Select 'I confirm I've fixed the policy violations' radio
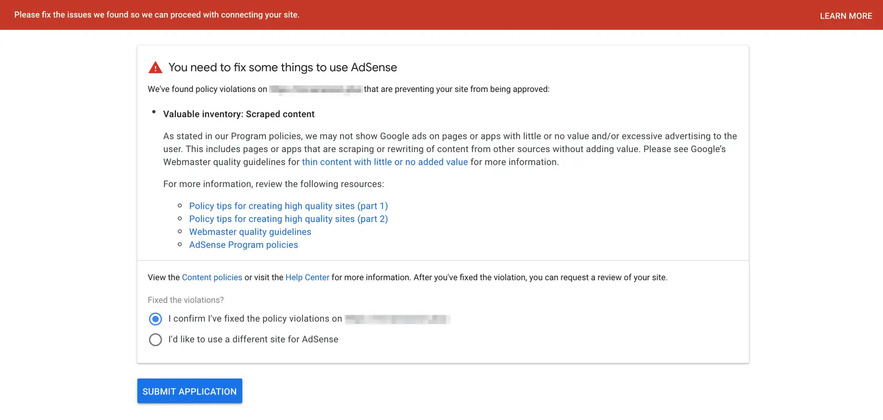This screenshot has height=420, width=883. [x=156, y=319]
